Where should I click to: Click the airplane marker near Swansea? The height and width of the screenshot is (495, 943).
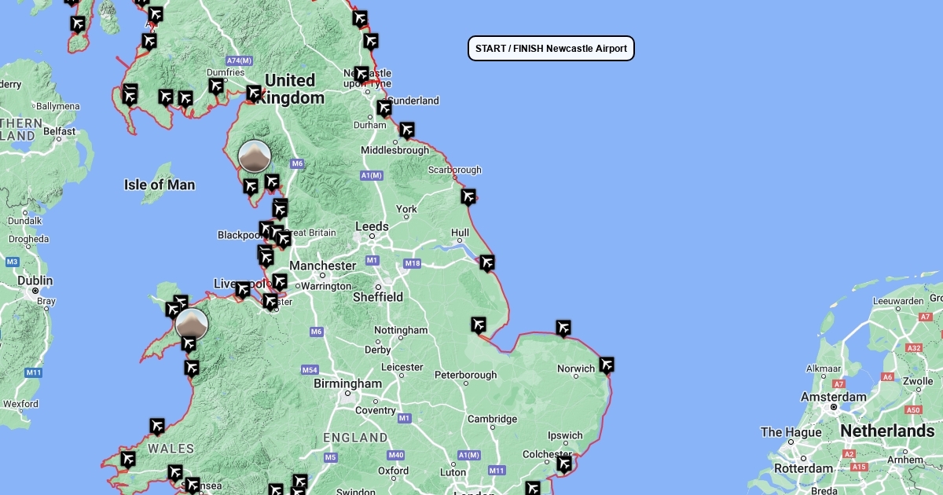[x=191, y=485]
